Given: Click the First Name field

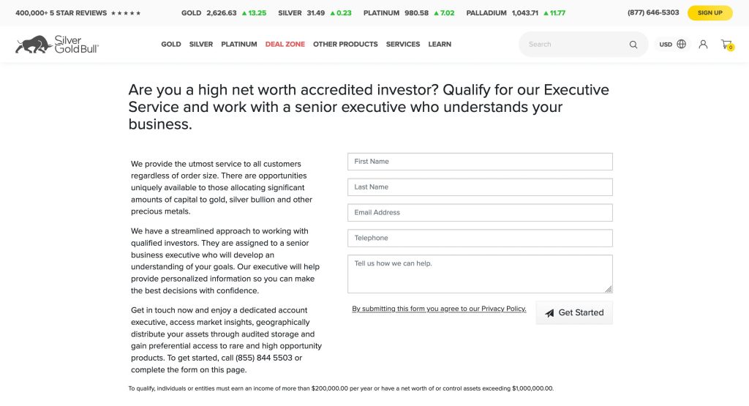Looking at the screenshot, I should [480, 162].
